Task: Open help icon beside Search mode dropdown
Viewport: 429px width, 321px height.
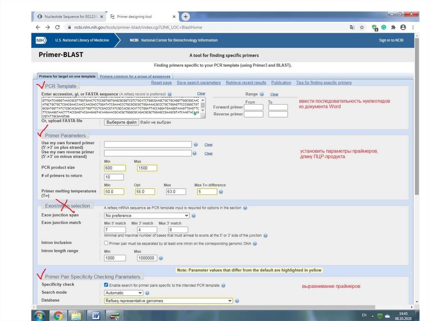Action: [147, 293]
